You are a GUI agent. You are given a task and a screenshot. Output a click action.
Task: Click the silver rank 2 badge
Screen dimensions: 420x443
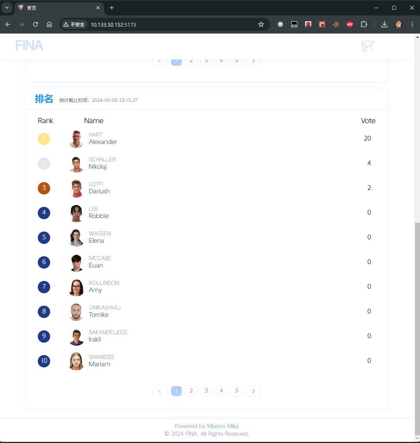click(x=44, y=163)
